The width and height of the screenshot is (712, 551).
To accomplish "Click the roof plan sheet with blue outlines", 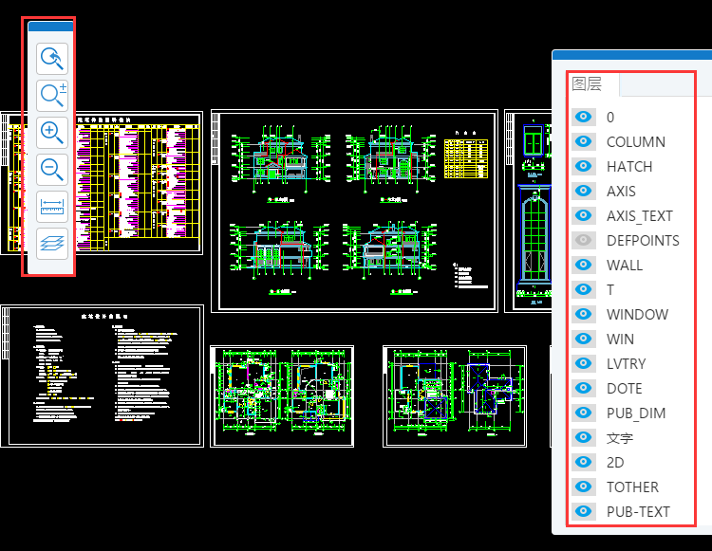I will (455, 396).
